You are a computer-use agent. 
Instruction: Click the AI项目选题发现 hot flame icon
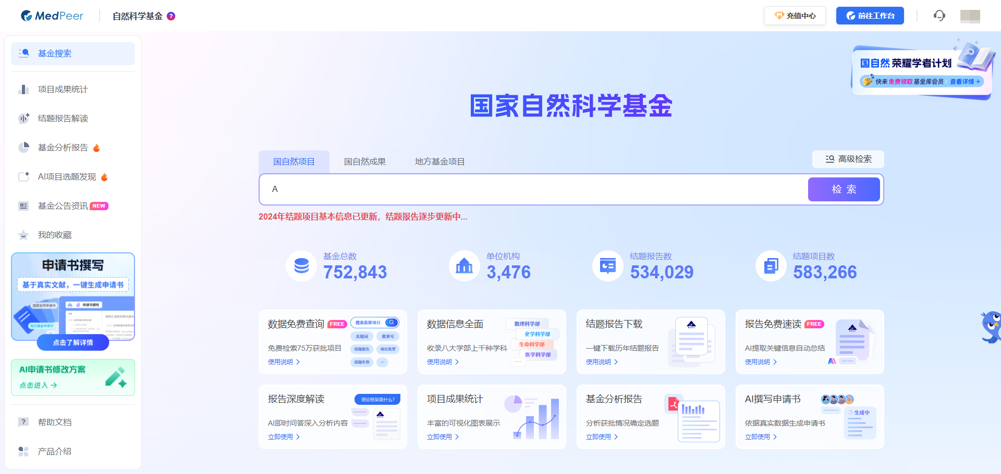(x=104, y=177)
